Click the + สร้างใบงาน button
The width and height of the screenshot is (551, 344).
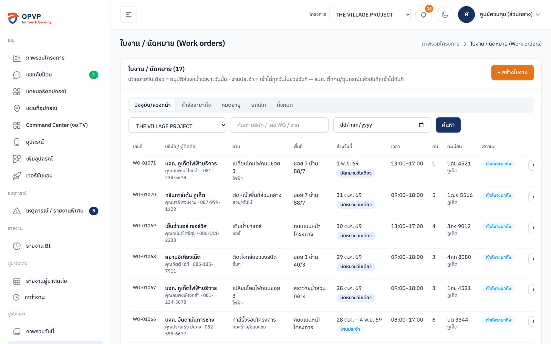(x=512, y=73)
